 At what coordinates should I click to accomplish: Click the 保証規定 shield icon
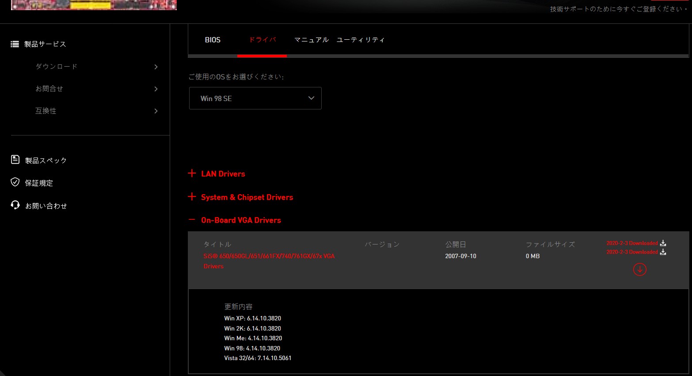pos(15,182)
